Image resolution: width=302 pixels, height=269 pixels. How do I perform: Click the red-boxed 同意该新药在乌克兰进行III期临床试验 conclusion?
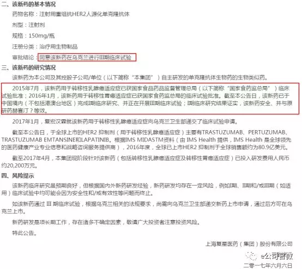87,57
